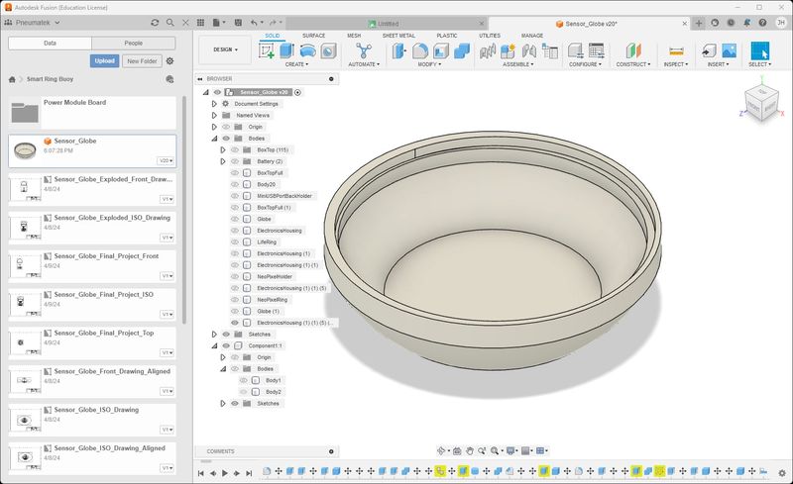Show the LifeRing body

coord(235,242)
